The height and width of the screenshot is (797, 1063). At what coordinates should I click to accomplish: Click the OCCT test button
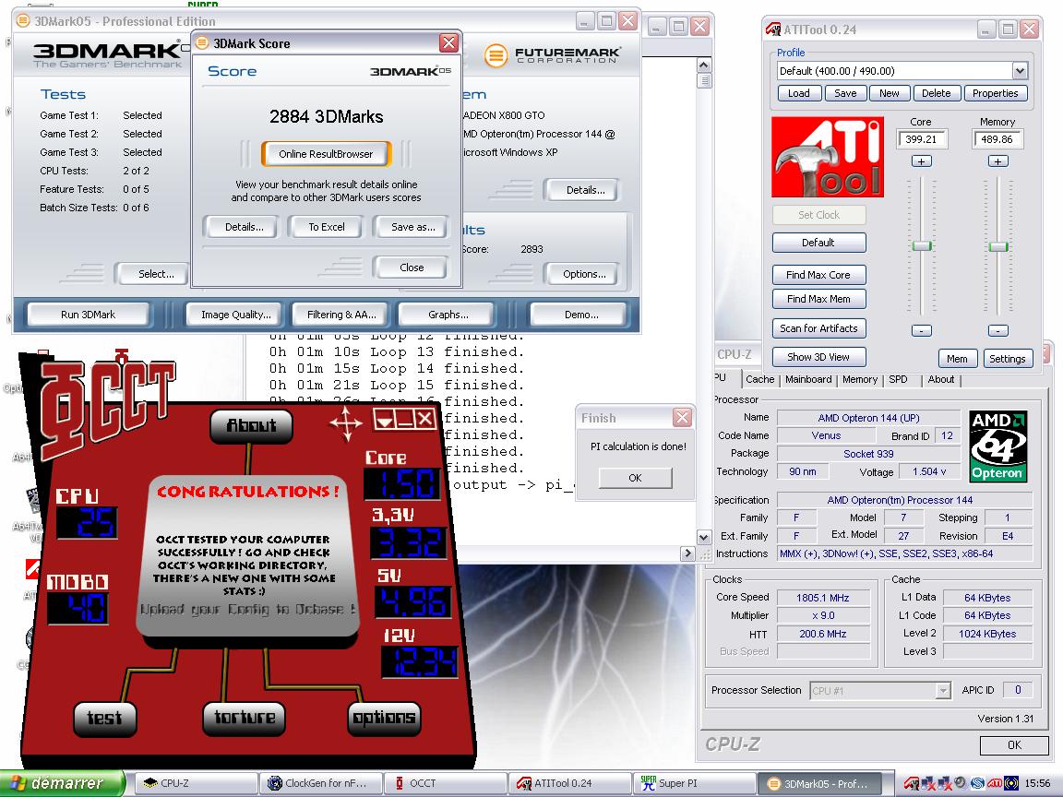[x=104, y=719]
